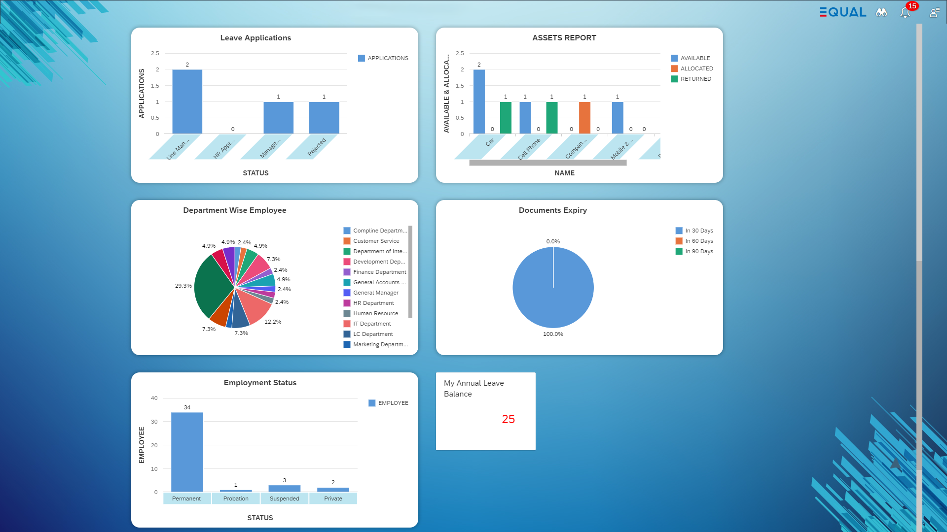The image size is (947, 532).
Task: Select Customer Service legend entry
Action: 376,241
